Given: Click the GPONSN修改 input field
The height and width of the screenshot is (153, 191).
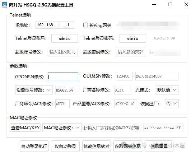Looking at the screenshot, I should point(63,77).
